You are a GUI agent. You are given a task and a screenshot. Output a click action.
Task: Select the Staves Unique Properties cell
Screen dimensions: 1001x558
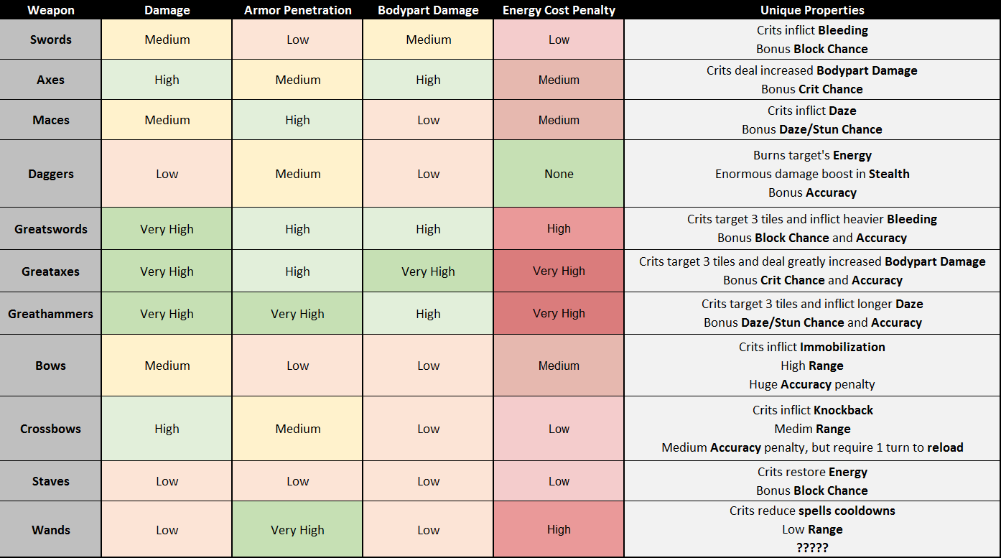[812, 481]
